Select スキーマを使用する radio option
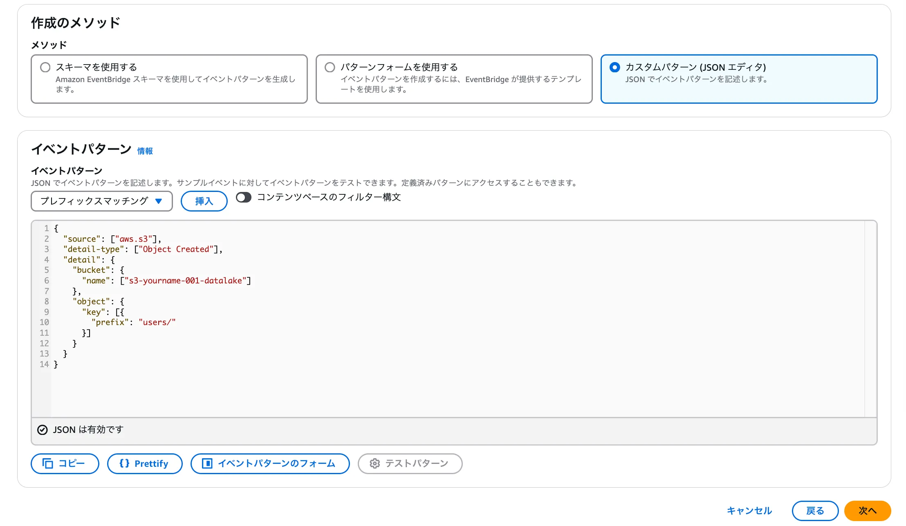 tap(45, 67)
